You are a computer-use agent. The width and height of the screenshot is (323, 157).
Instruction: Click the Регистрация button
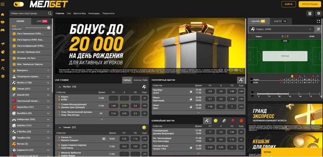(310, 4)
